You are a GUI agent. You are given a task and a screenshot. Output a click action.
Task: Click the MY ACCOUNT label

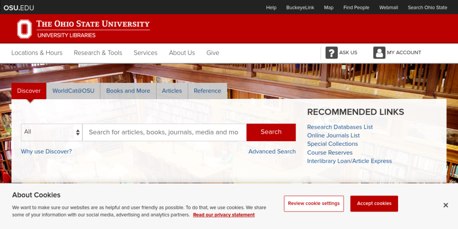tap(404, 53)
